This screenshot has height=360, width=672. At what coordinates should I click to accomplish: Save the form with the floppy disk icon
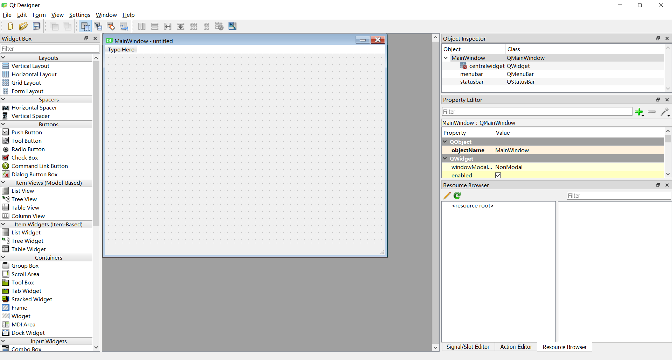36,26
